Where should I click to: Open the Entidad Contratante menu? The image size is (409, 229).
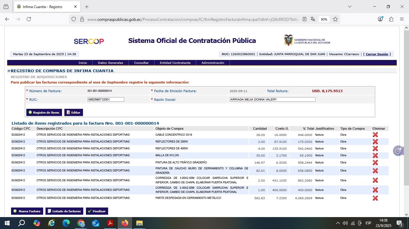(x=175, y=63)
